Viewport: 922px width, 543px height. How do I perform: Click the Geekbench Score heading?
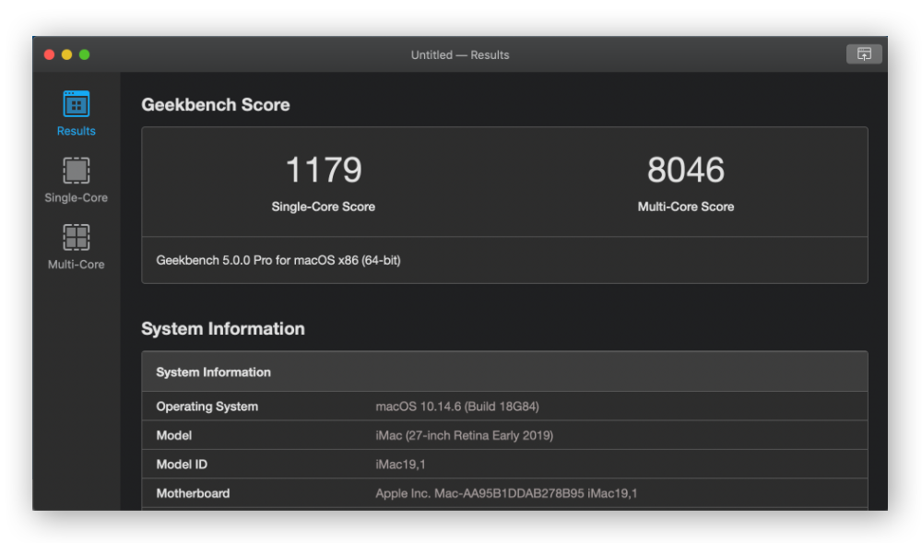(217, 104)
